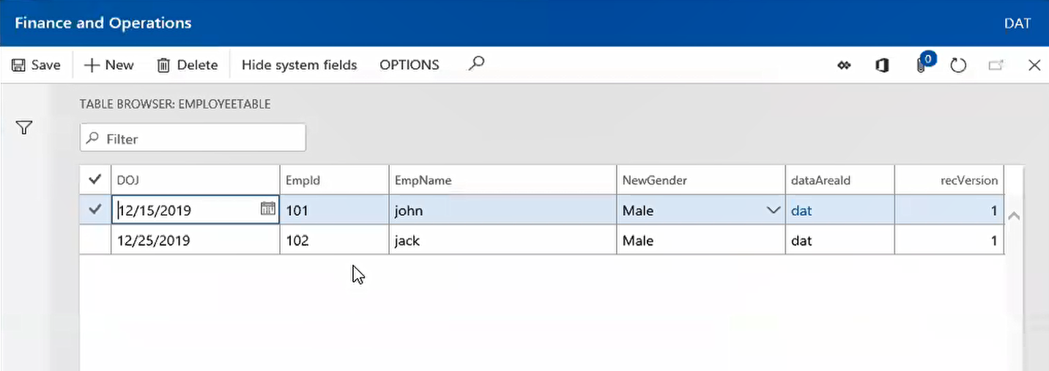The width and height of the screenshot is (1049, 371).
Task: Click the recVersion cell in john's row
Action: pyautogui.click(x=949, y=210)
